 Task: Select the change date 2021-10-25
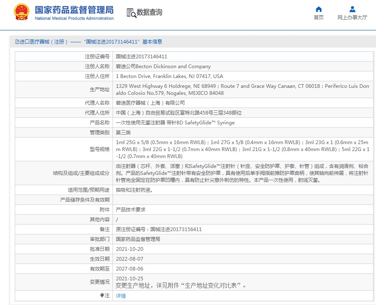pos(129,279)
